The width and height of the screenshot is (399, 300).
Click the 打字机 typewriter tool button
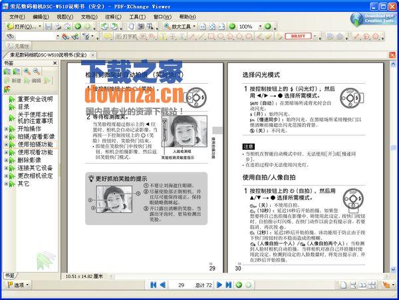pyautogui.click(x=126, y=37)
